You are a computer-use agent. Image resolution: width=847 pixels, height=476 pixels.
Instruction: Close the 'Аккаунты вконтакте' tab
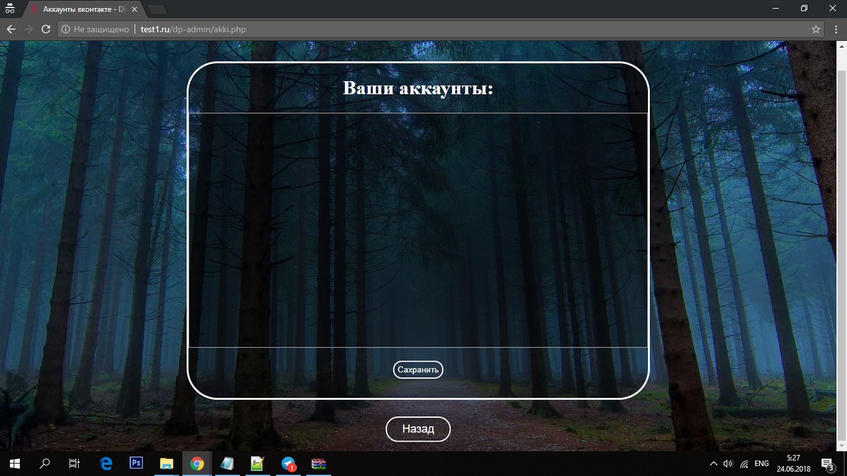[x=134, y=9]
